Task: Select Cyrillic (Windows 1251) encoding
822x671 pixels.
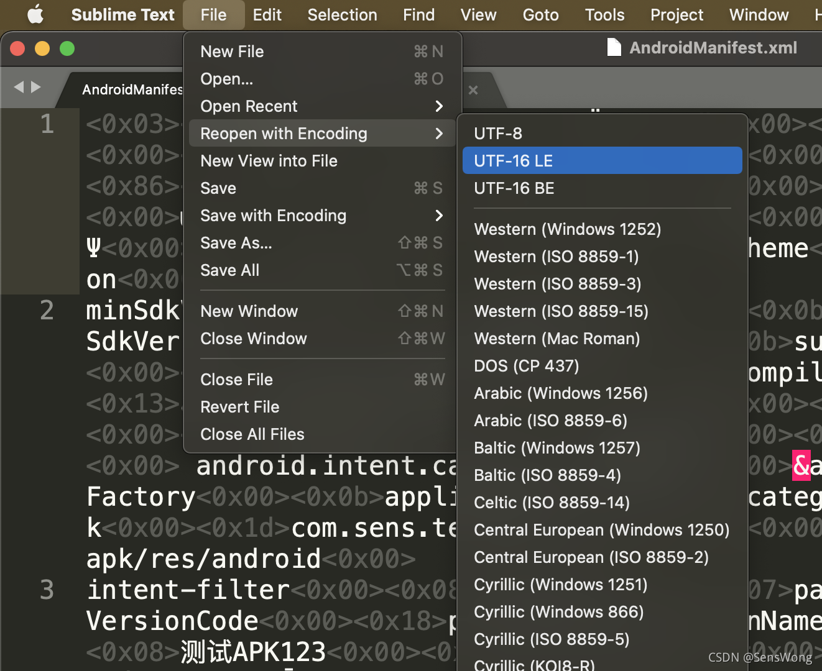Action: click(x=603, y=585)
